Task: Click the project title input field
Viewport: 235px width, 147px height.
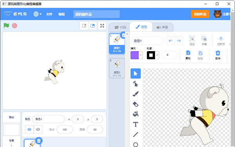Action: tap(96, 14)
